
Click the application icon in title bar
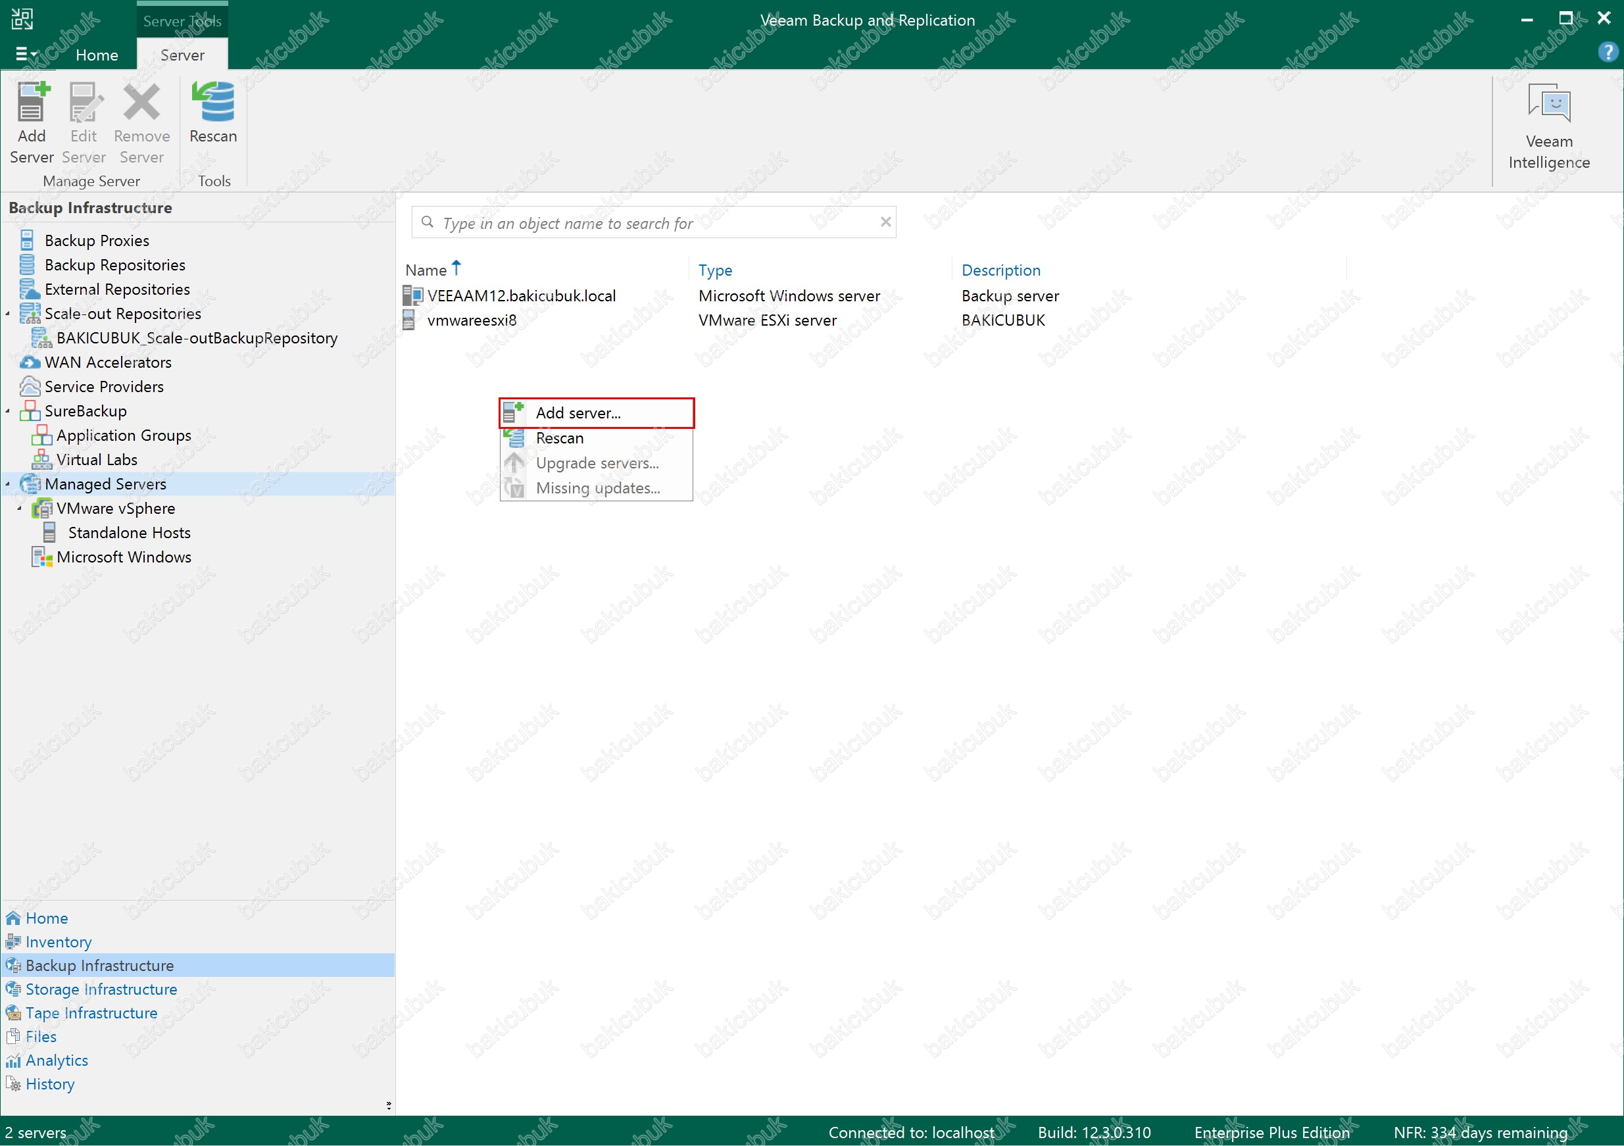tap(22, 19)
